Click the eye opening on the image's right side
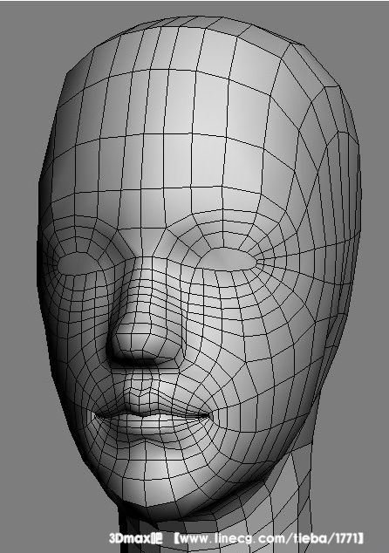 230,260
